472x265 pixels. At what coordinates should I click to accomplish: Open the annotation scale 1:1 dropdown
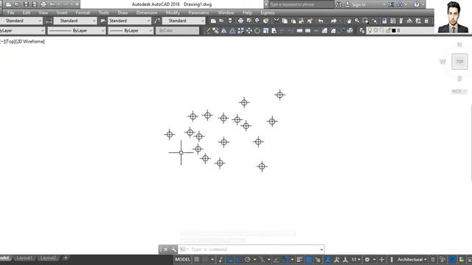(x=355, y=260)
